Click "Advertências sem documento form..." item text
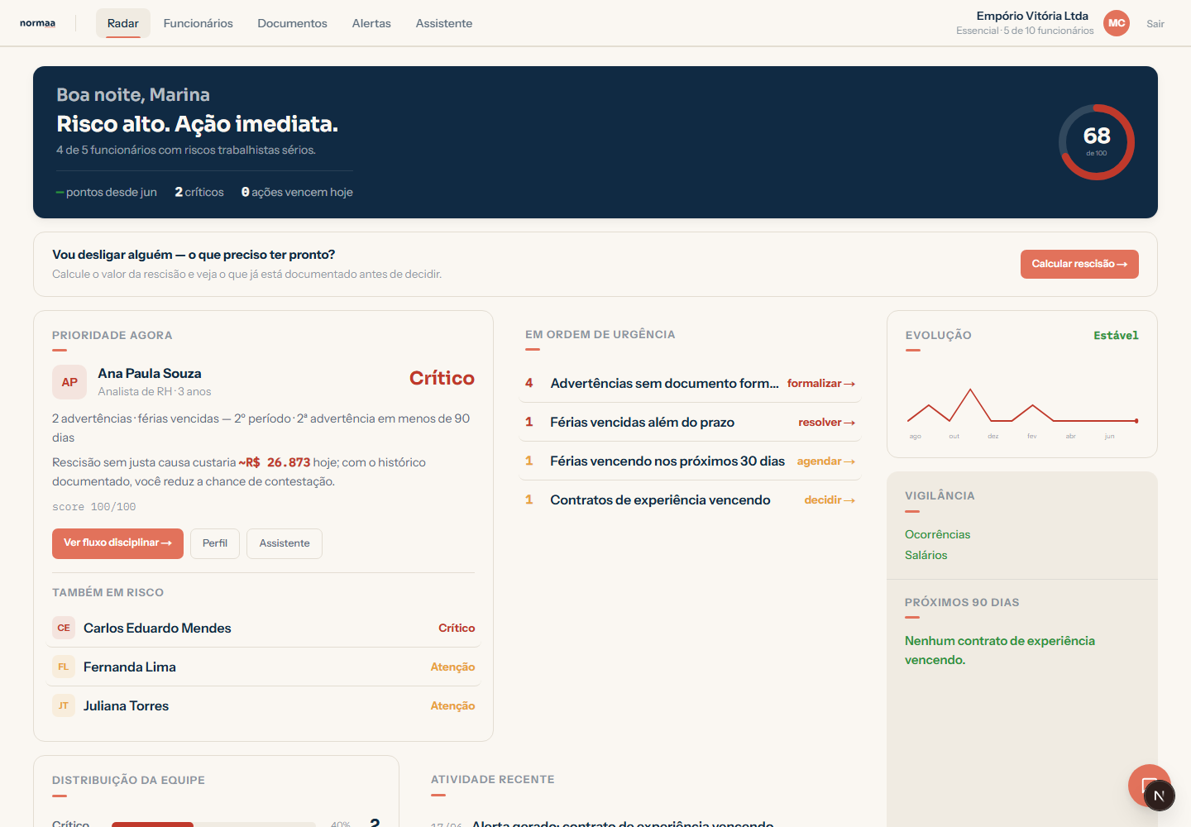1191x827 pixels. 665,384
